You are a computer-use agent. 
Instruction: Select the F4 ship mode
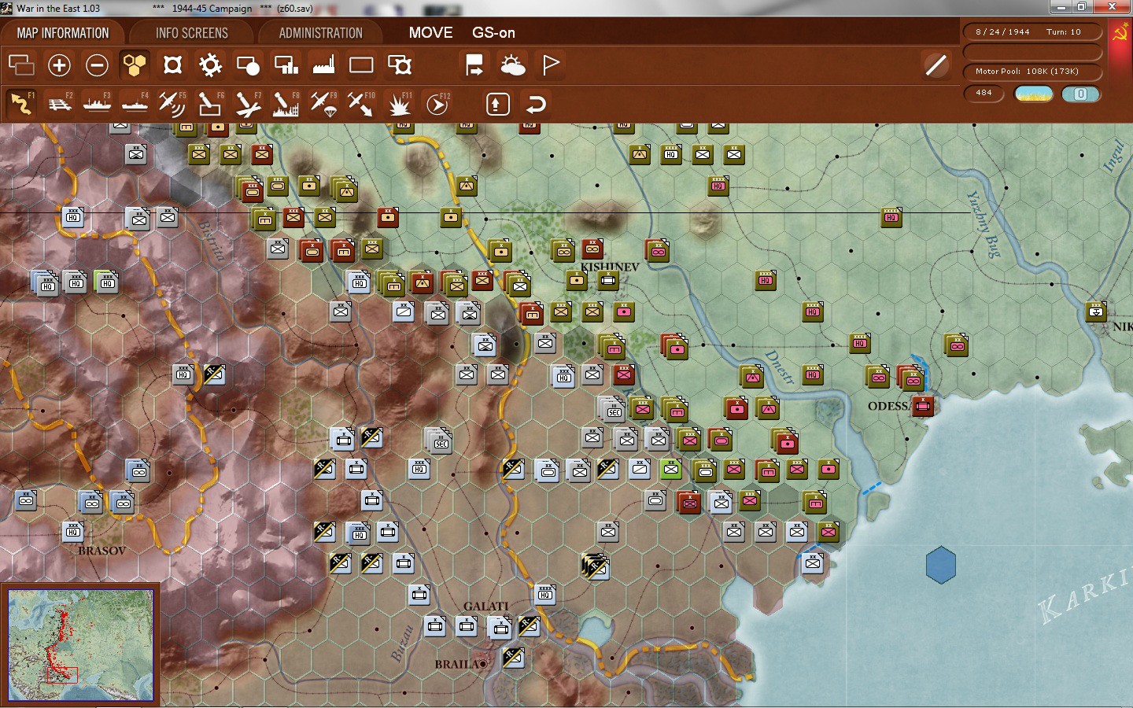point(135,103)
